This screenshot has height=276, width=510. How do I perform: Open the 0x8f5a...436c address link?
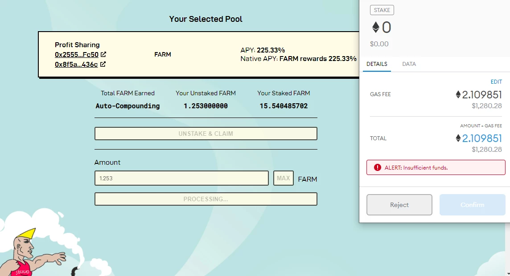[x=76, y=64]
